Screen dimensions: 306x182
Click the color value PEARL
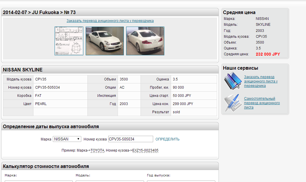41,104
